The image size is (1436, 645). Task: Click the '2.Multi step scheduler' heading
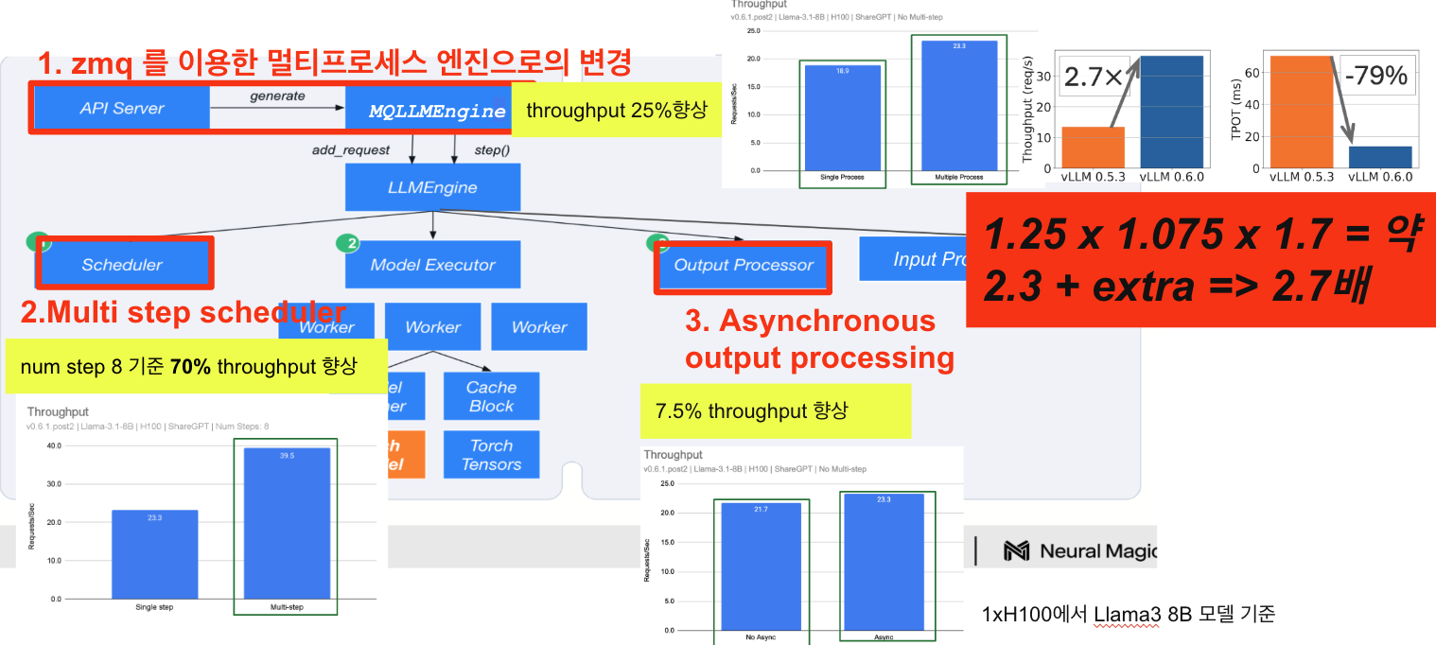click(x=184, y=311)
